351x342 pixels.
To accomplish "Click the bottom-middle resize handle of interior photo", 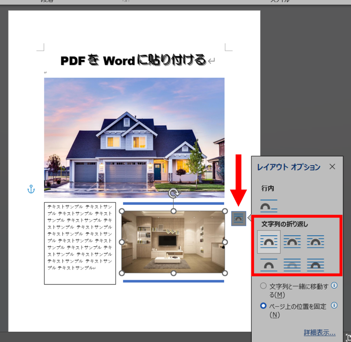I will tap(174, 273).
